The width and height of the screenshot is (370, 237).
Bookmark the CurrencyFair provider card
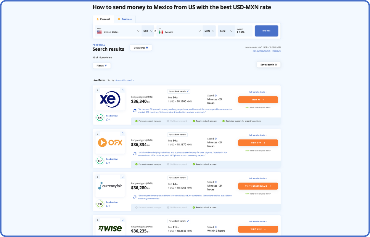pyautogui.click(x=123, y=177)
